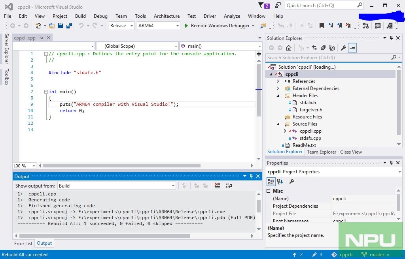This screenshot has height=259, width=405.
Task: Open the Debug menu
Action: 100,16
